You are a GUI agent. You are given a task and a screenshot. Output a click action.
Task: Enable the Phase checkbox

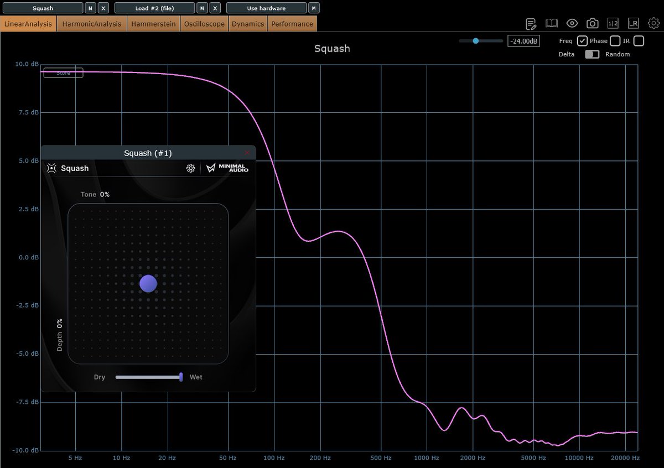pyautogui.click(x=615, y=41)
